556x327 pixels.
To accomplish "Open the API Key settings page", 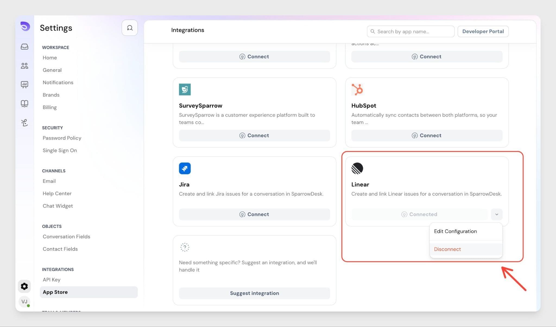I will point(52,280).
